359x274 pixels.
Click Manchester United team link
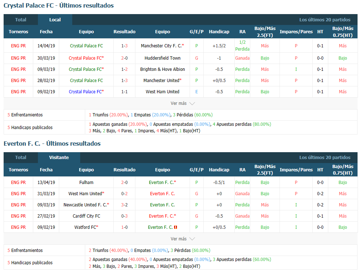[x=162, y=81]
